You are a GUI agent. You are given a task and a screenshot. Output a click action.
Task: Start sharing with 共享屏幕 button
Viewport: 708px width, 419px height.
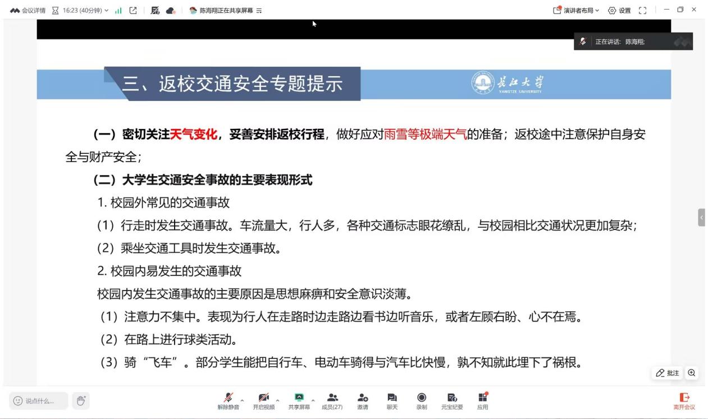tap(299, 400)
